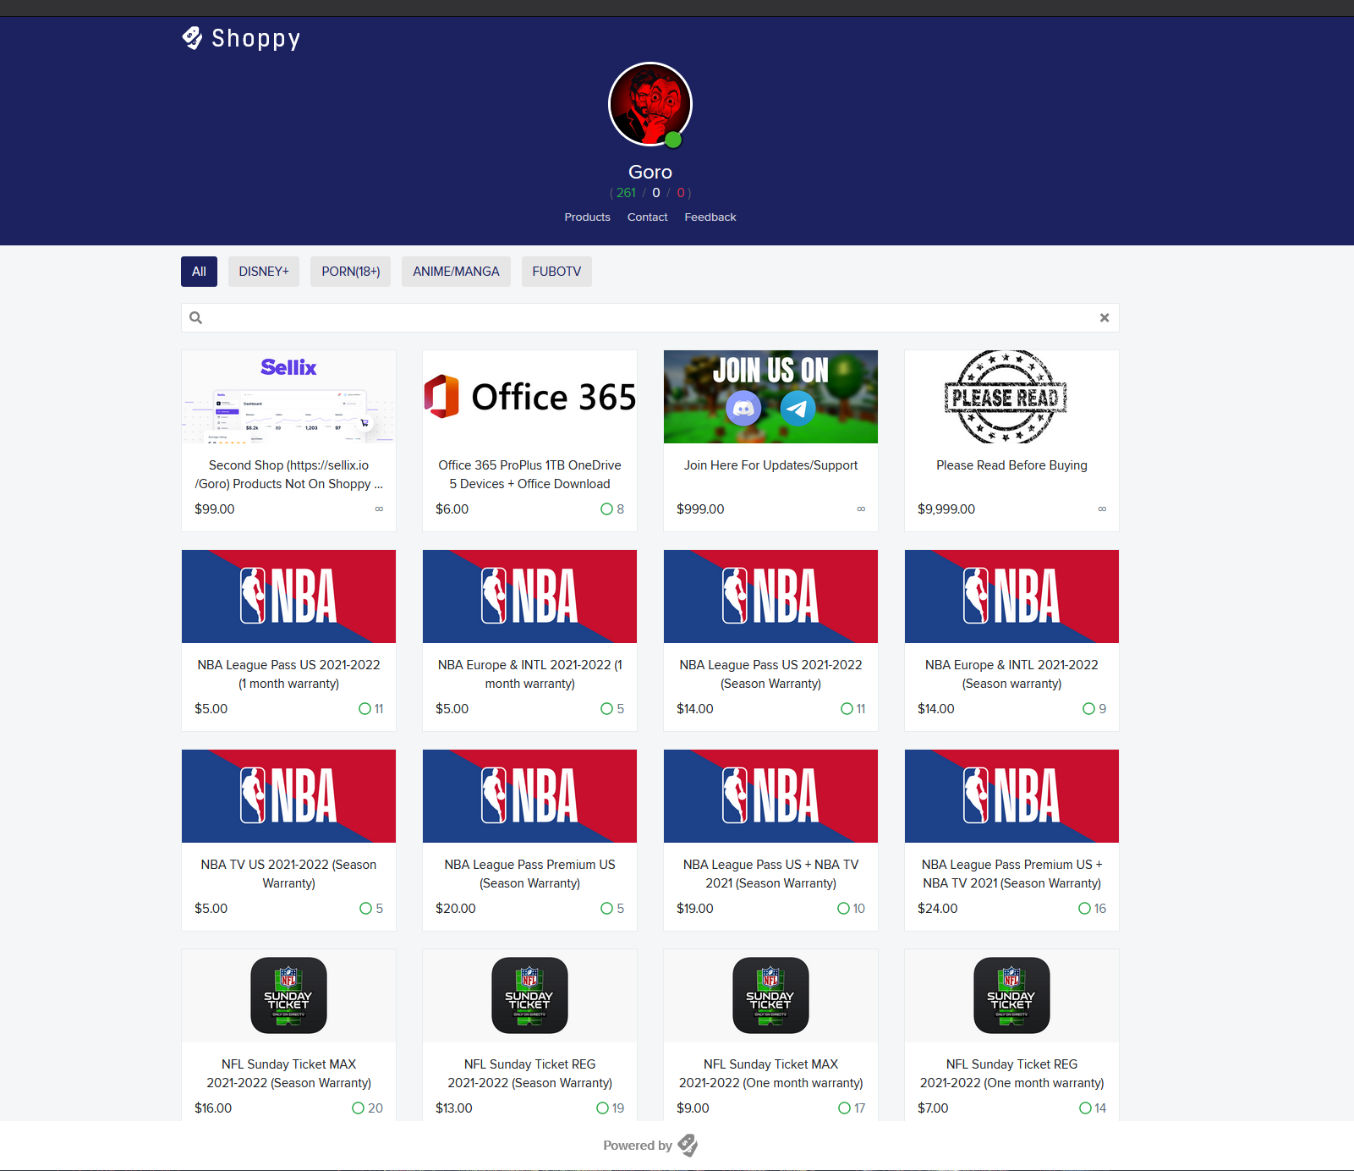Open NBA League Pass US Season Warranty thumbnail
This screenshot has height=1171, width=1354.
tap(770, 596)
